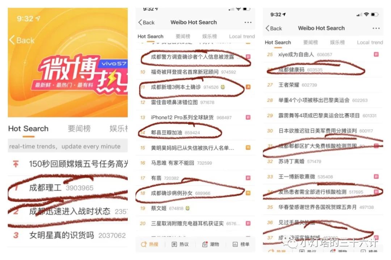Open three-dot more menu in middle screen
Image resolution: width=391 pixels, height=260 pixels.
point(248,22)
